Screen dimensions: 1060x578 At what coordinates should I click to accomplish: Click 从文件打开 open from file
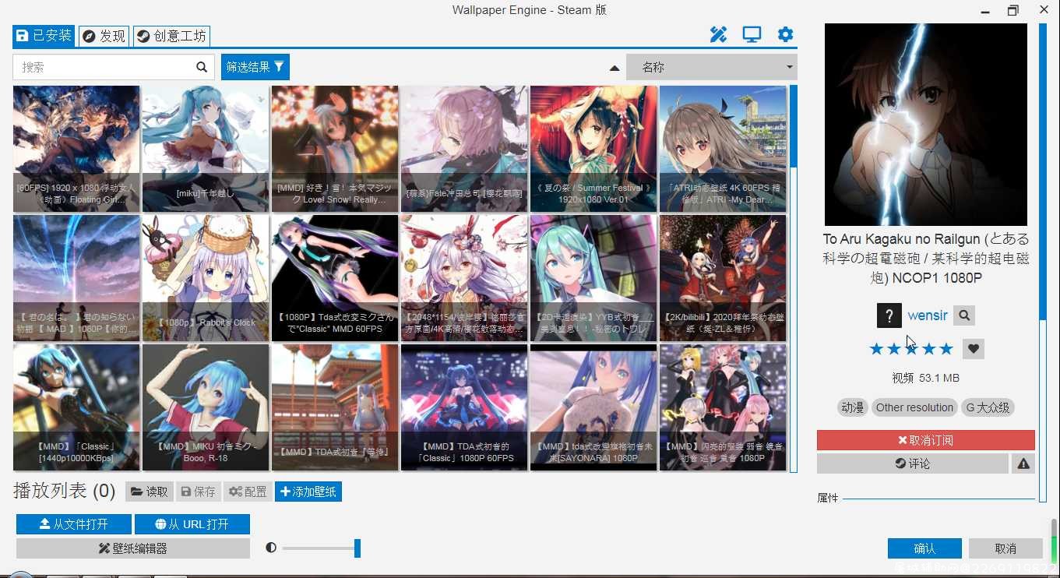point(74,524)
